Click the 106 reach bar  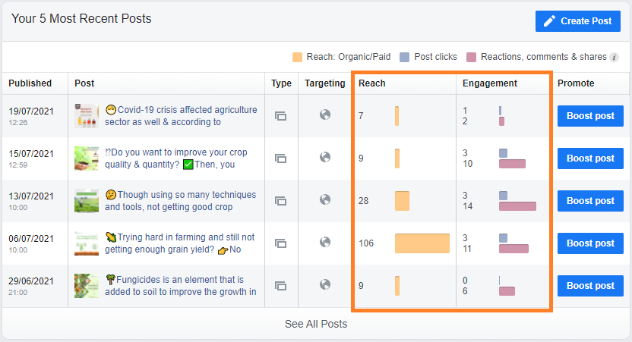[x=422, y=243]
